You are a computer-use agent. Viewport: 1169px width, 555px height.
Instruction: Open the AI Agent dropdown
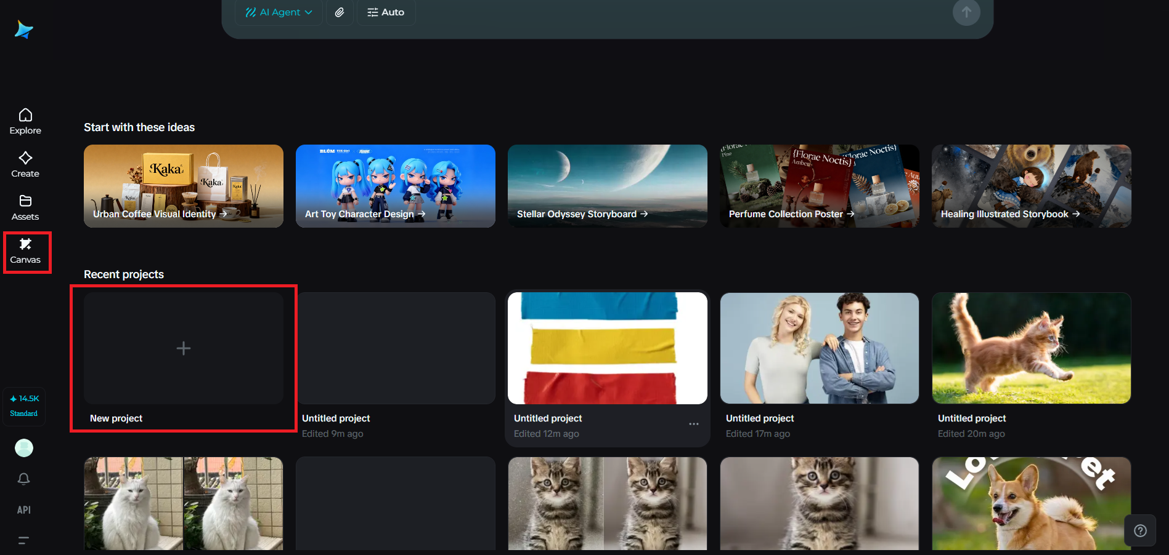279,12
